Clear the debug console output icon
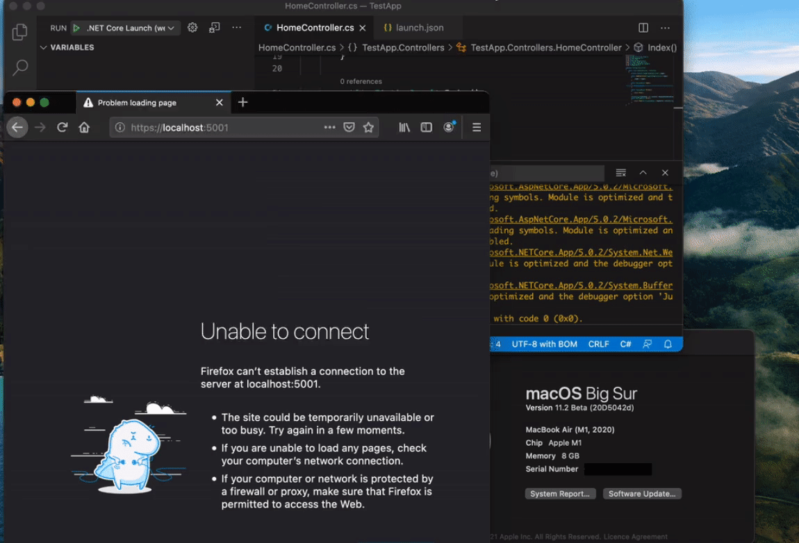 620,173
